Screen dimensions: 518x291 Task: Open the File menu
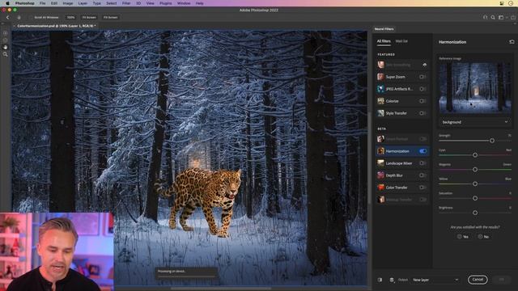point(43,3)
